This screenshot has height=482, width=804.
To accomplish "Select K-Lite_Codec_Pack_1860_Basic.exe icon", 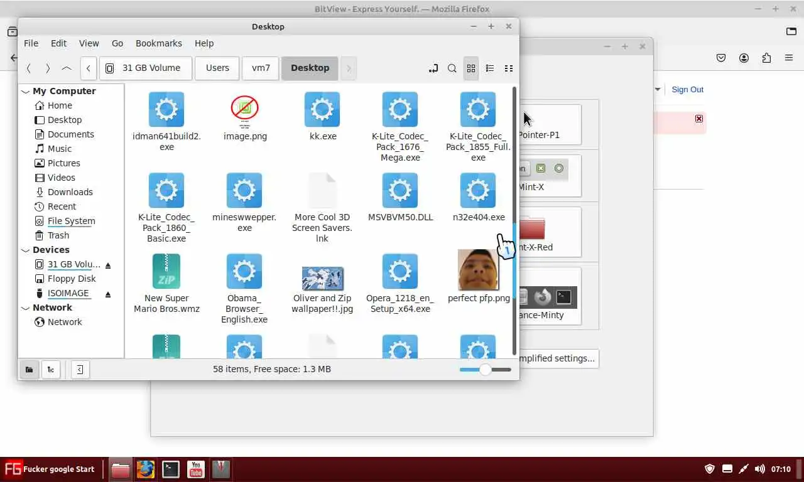I will (x=166, y=191).
